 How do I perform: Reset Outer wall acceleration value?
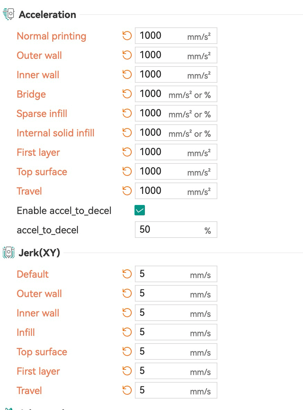point(127,55)
